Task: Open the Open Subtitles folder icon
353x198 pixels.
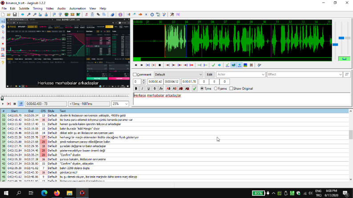Action: click(x=9, y=15)
